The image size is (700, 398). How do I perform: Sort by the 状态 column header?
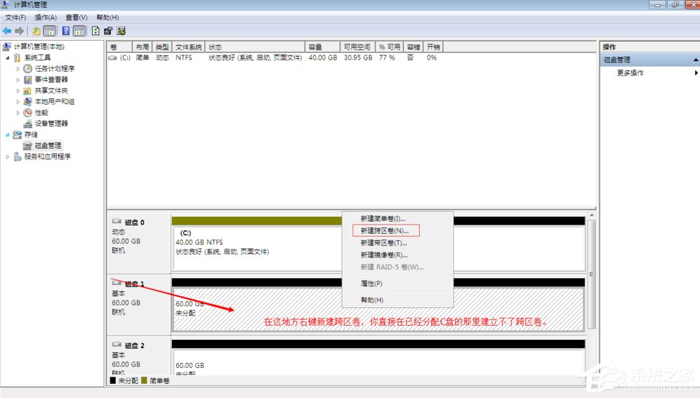[x=255, y=47]
